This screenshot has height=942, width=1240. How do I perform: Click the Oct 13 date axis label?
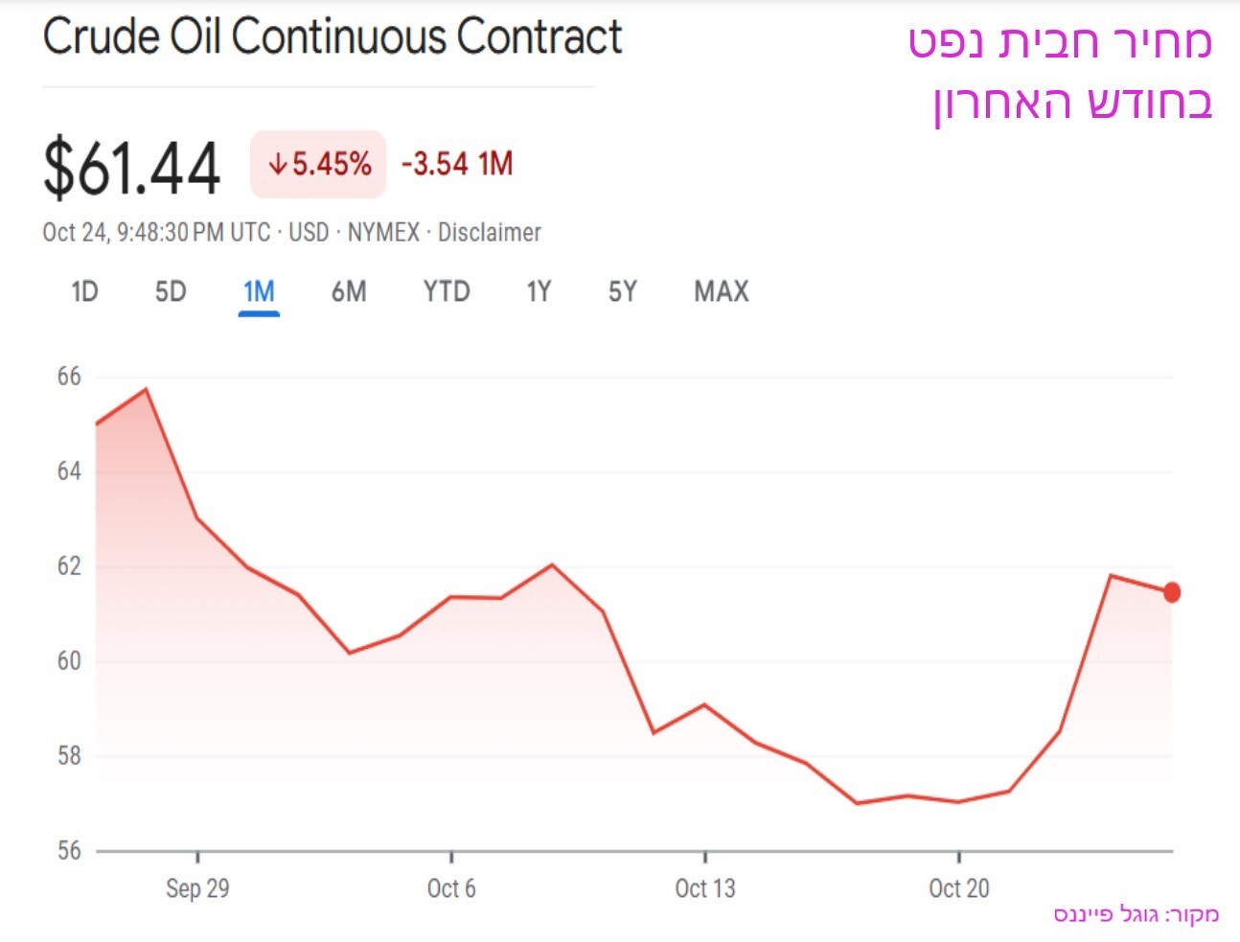pyautogui.click(x=705, y=888)
